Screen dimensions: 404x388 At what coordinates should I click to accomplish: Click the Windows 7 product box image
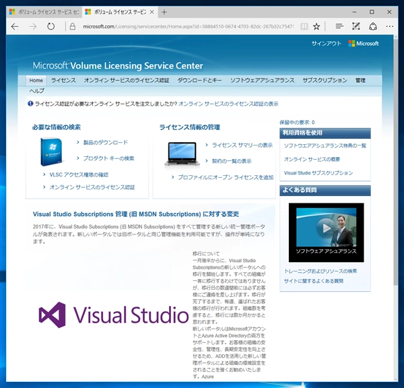[52, 152]
